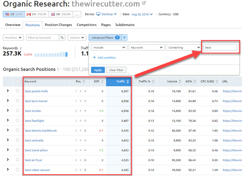Image resolution: width=242 pixels, height=176 pixels.
Task: Open the Competitors tab
Action: click(x=87, y=25)
